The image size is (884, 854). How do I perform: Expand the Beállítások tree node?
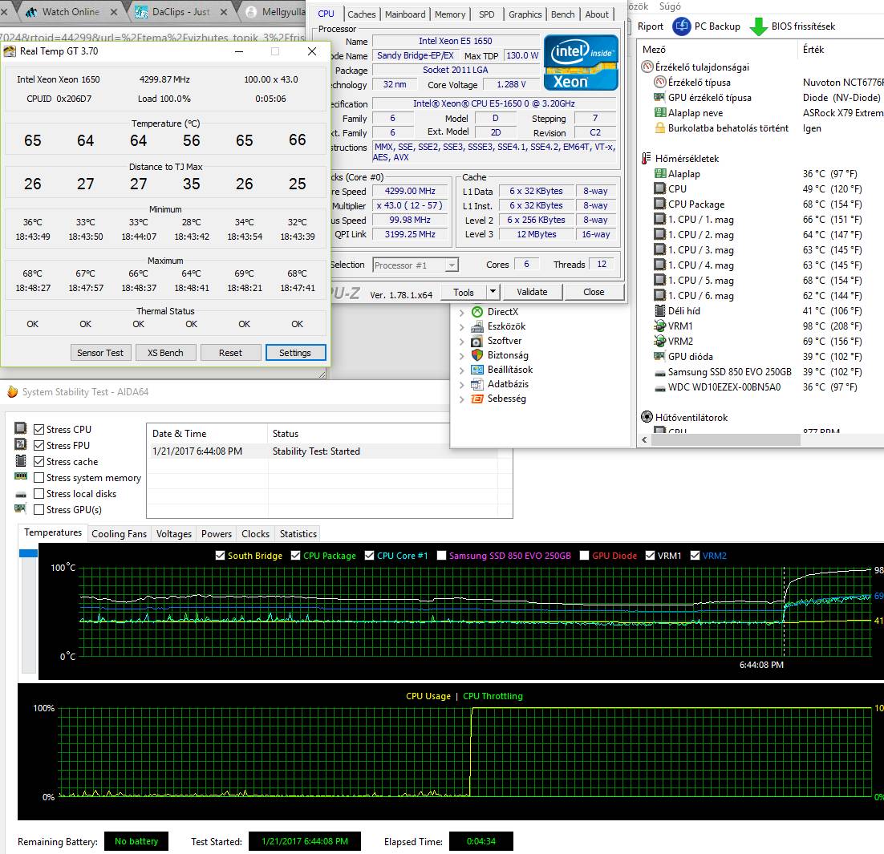tap(462, 370)
